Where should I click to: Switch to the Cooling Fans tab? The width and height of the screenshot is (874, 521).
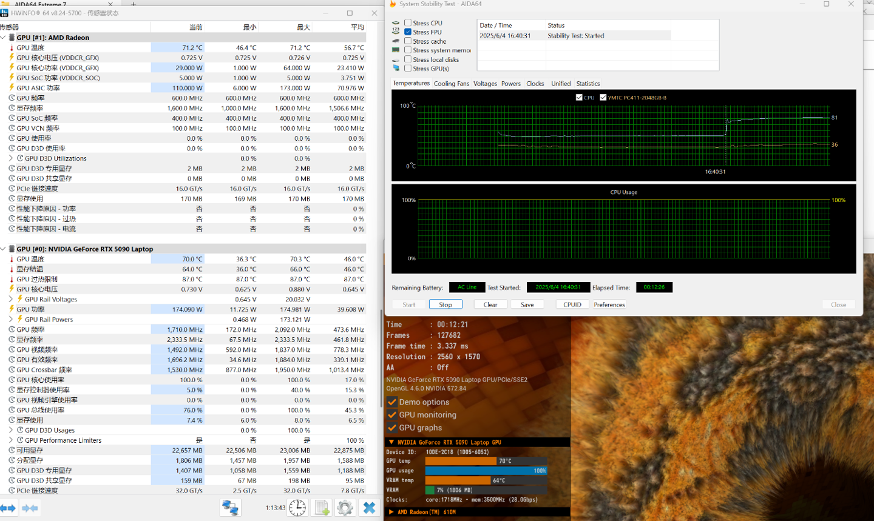[x=451, y=84]
